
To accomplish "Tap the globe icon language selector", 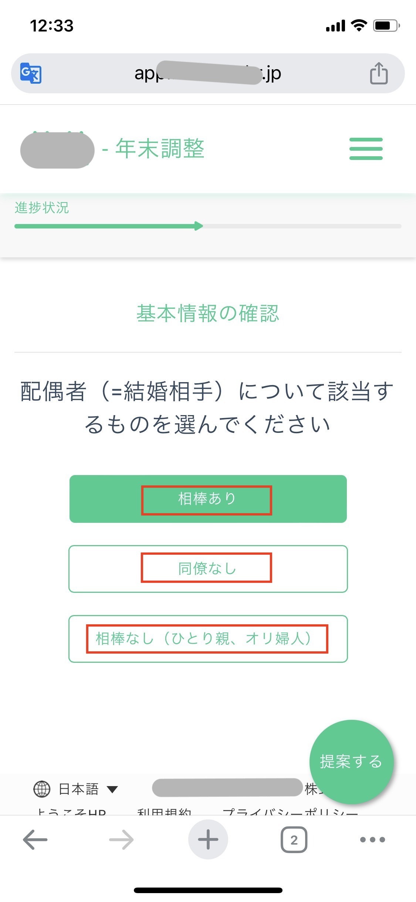I will (42, 789).
